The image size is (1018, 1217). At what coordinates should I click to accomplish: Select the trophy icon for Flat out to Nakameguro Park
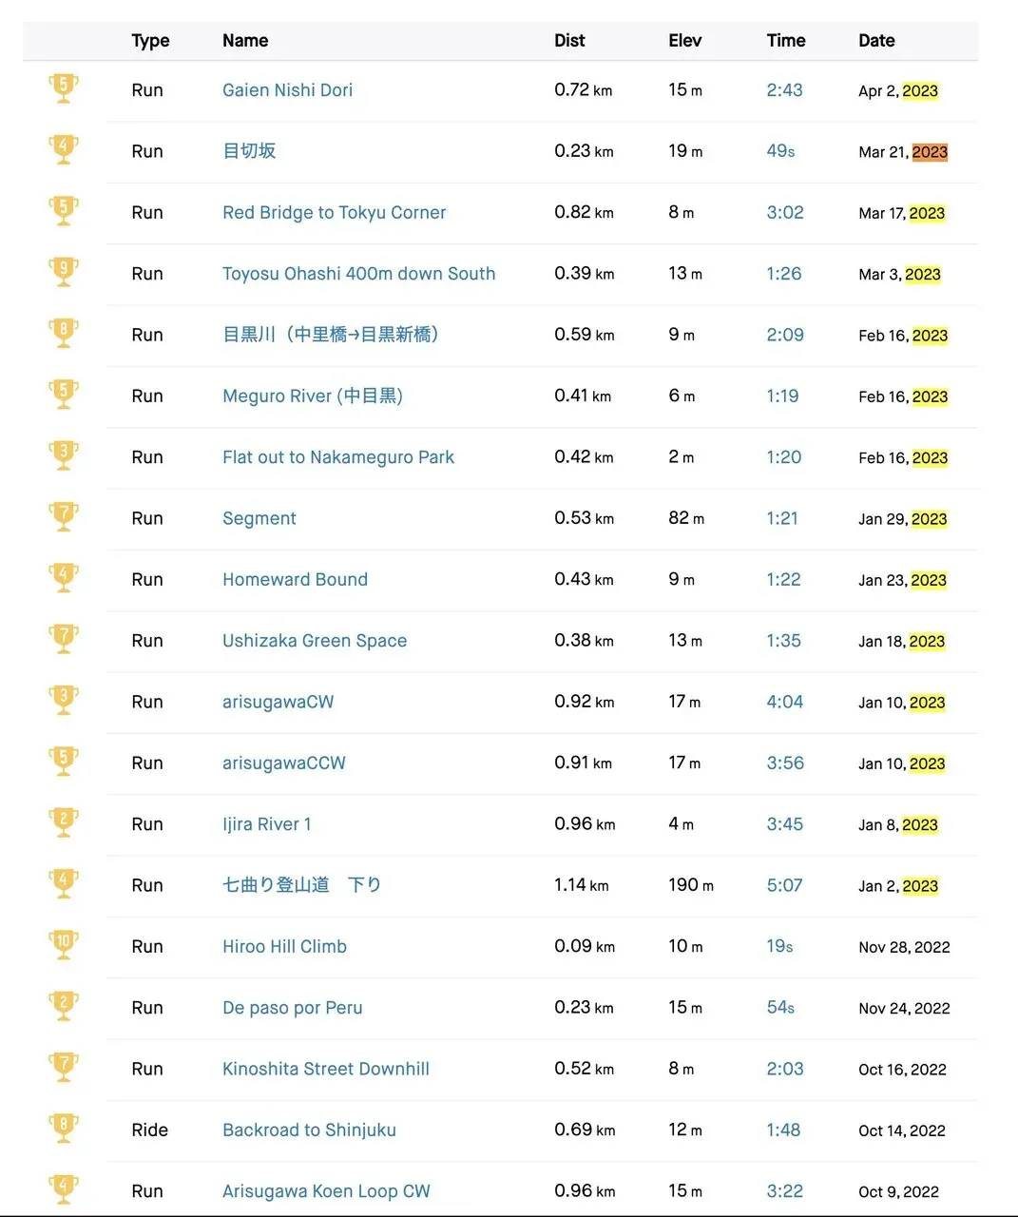pyautogui.click(x=64, y=455)
